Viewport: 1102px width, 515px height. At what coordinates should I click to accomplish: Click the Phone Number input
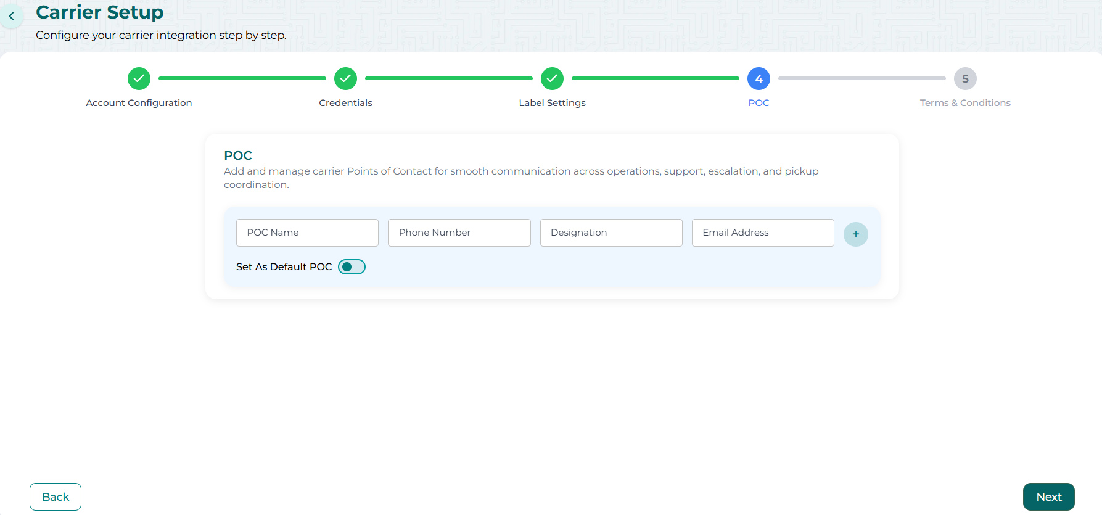tap(459, 233)
